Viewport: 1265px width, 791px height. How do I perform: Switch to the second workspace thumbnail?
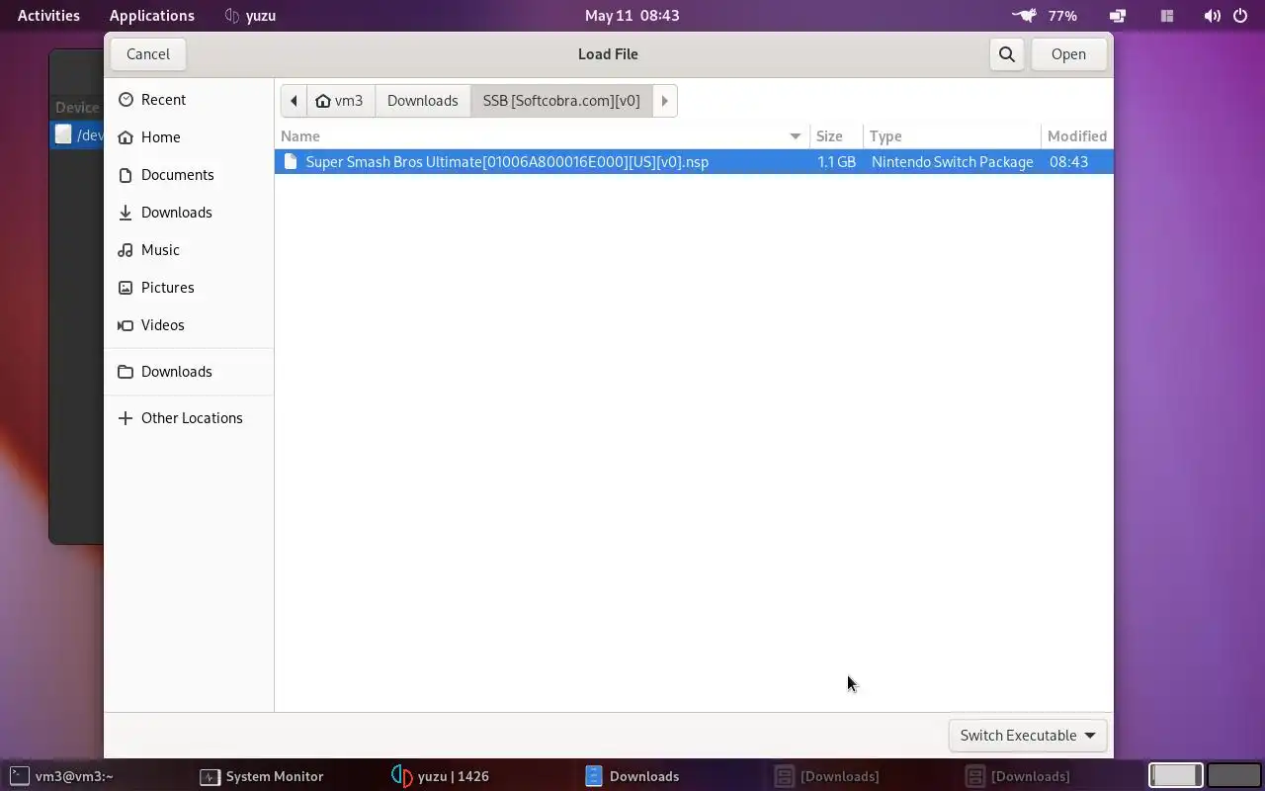point(1233,776)
